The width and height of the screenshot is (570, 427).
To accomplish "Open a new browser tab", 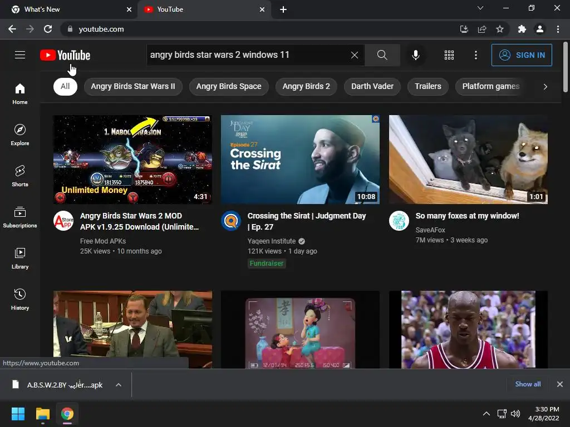I will click(x=283, y=9).
